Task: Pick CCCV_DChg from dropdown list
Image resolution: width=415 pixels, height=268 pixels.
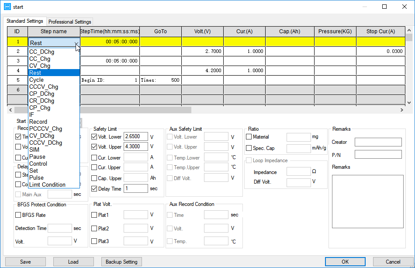Action: (x=54, y=143)
